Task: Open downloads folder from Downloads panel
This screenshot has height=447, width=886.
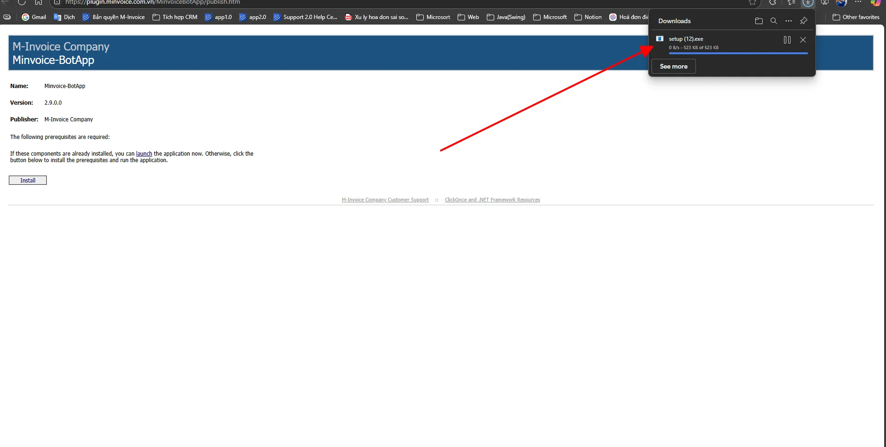Action: click(x=759, y=21)
